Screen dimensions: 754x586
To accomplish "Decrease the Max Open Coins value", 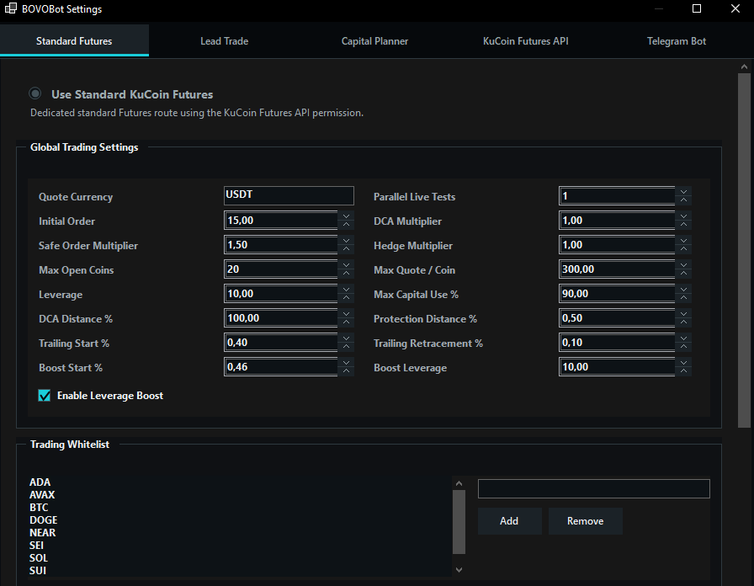I will pyautogui.click(x=346, y=264).
